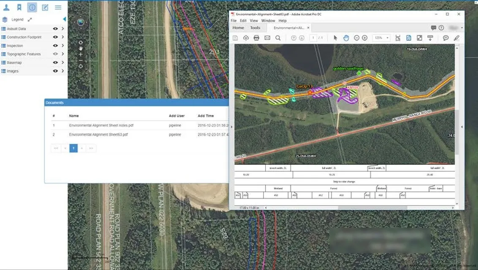The image size is (478, 270).
Task: Select Acrobat highlight pen tool
Action: (456, 38)
